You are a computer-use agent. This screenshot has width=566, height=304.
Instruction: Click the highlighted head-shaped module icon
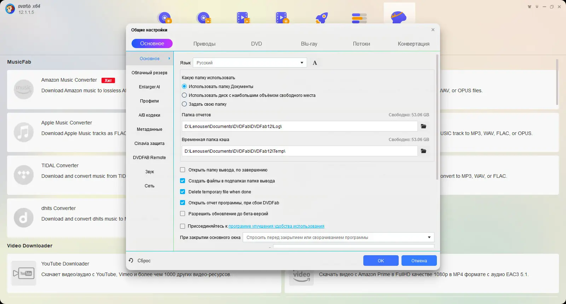point(399,17)
